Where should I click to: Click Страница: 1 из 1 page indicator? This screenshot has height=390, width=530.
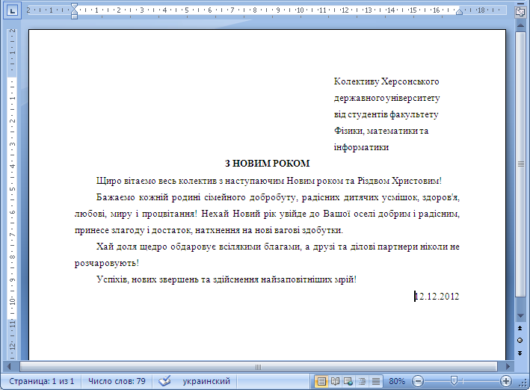click(x=41, y=381)
